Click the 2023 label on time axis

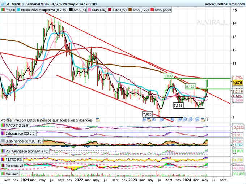point(132,180)
